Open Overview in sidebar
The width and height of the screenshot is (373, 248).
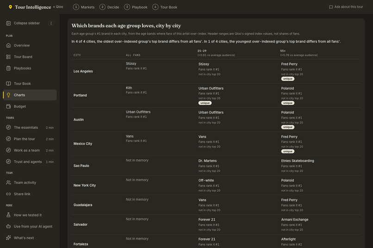[30, 45]
